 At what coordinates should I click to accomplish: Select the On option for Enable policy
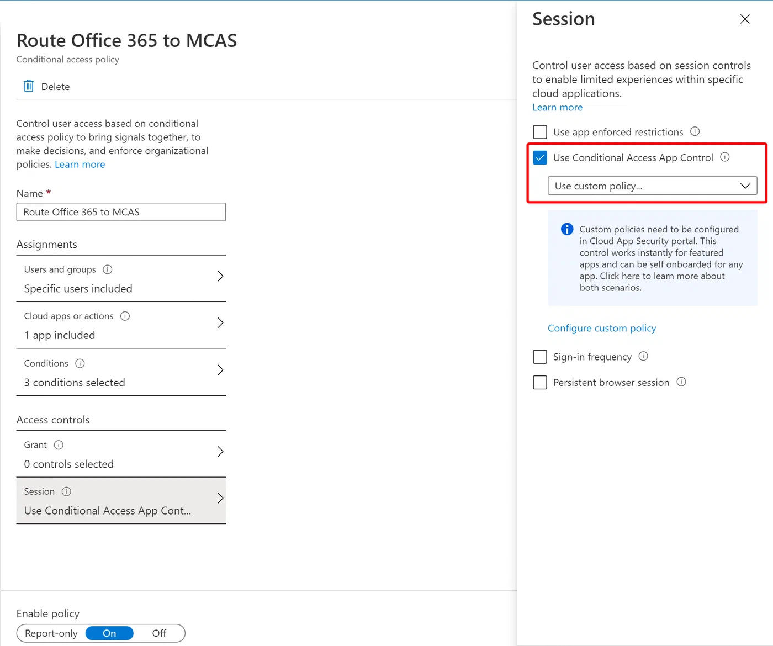coord(109,633)
